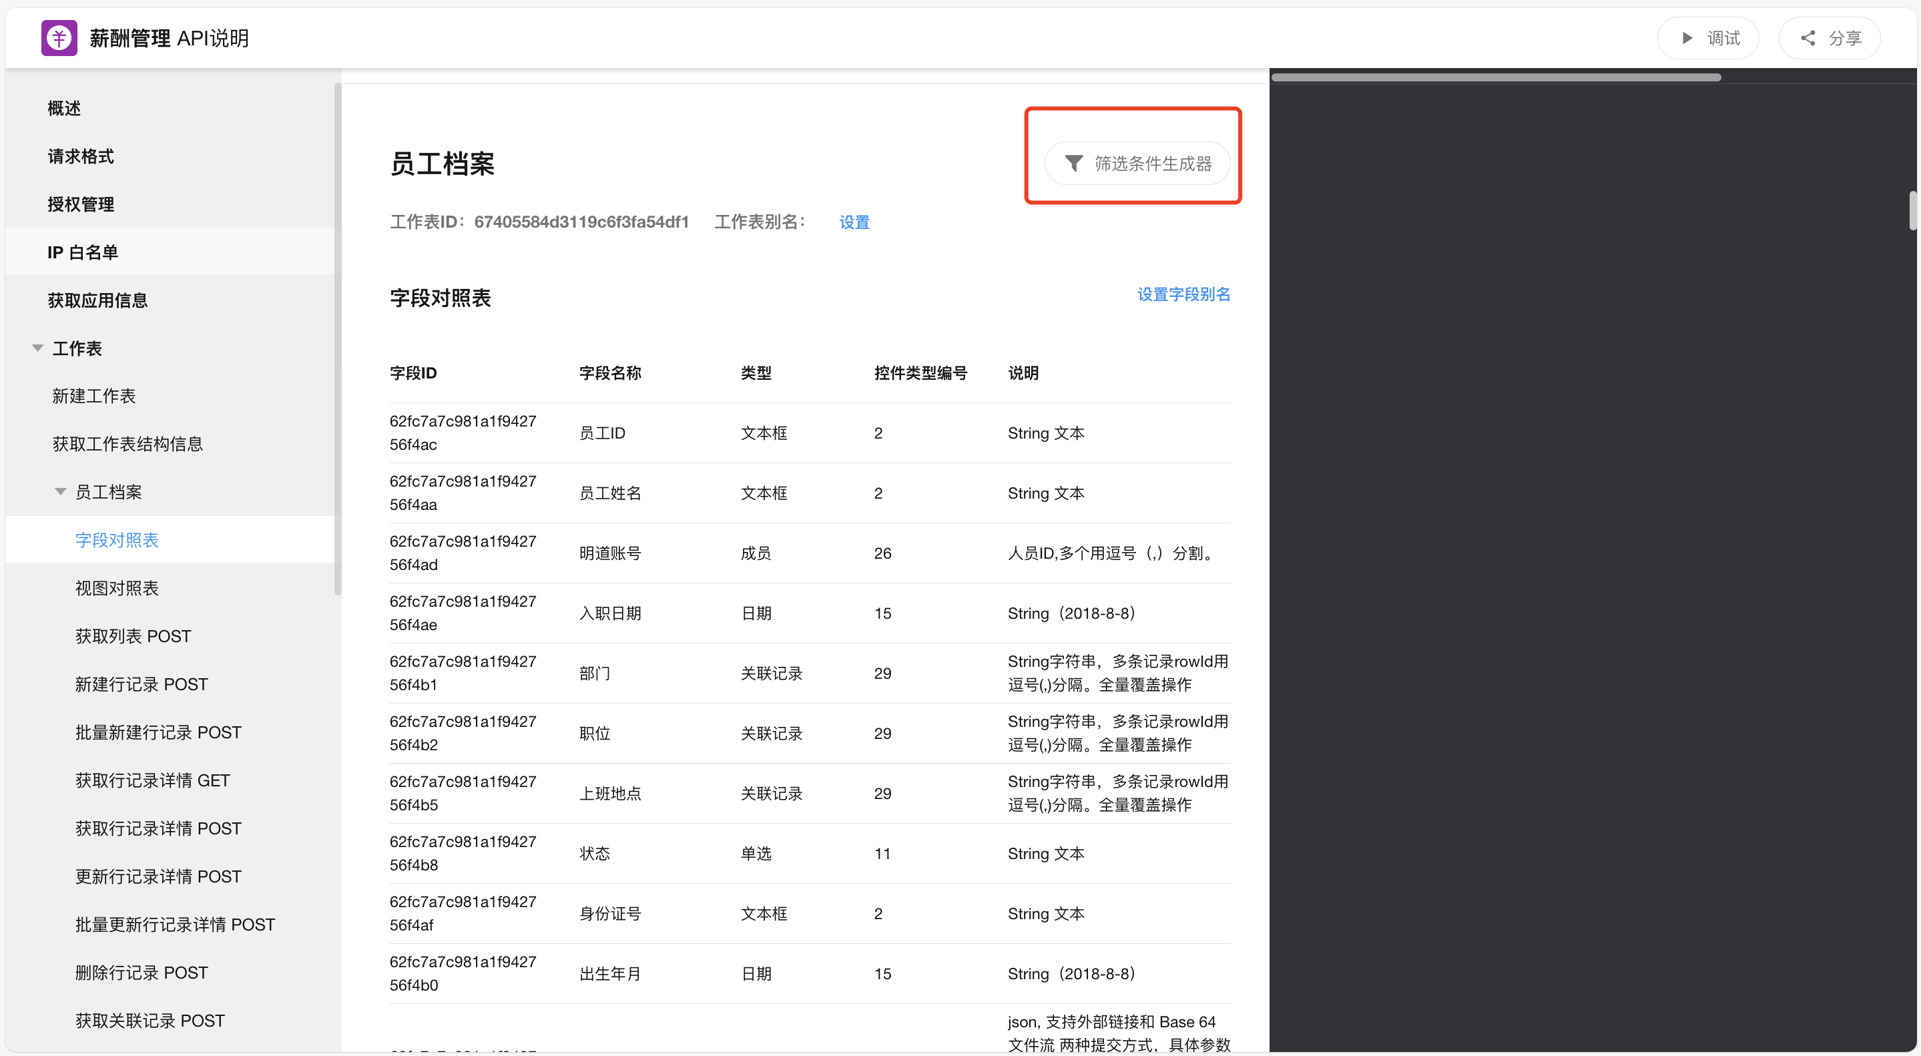This screenshot has width=1921, height=1056.
Task: Click control type number 26
Action: click(x=882, y=553)
